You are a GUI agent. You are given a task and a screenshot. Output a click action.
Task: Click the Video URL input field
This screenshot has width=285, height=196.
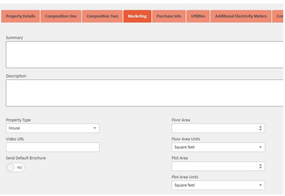tap(53, 147)
